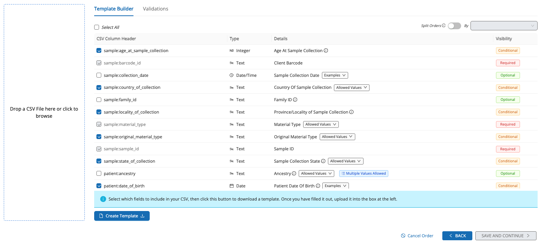Click the Text type icon for country_of_collection

pos(231,87)
